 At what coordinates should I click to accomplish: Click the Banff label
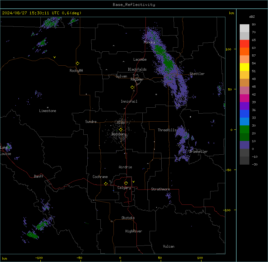pyautogui.click(x=39, y=176)
